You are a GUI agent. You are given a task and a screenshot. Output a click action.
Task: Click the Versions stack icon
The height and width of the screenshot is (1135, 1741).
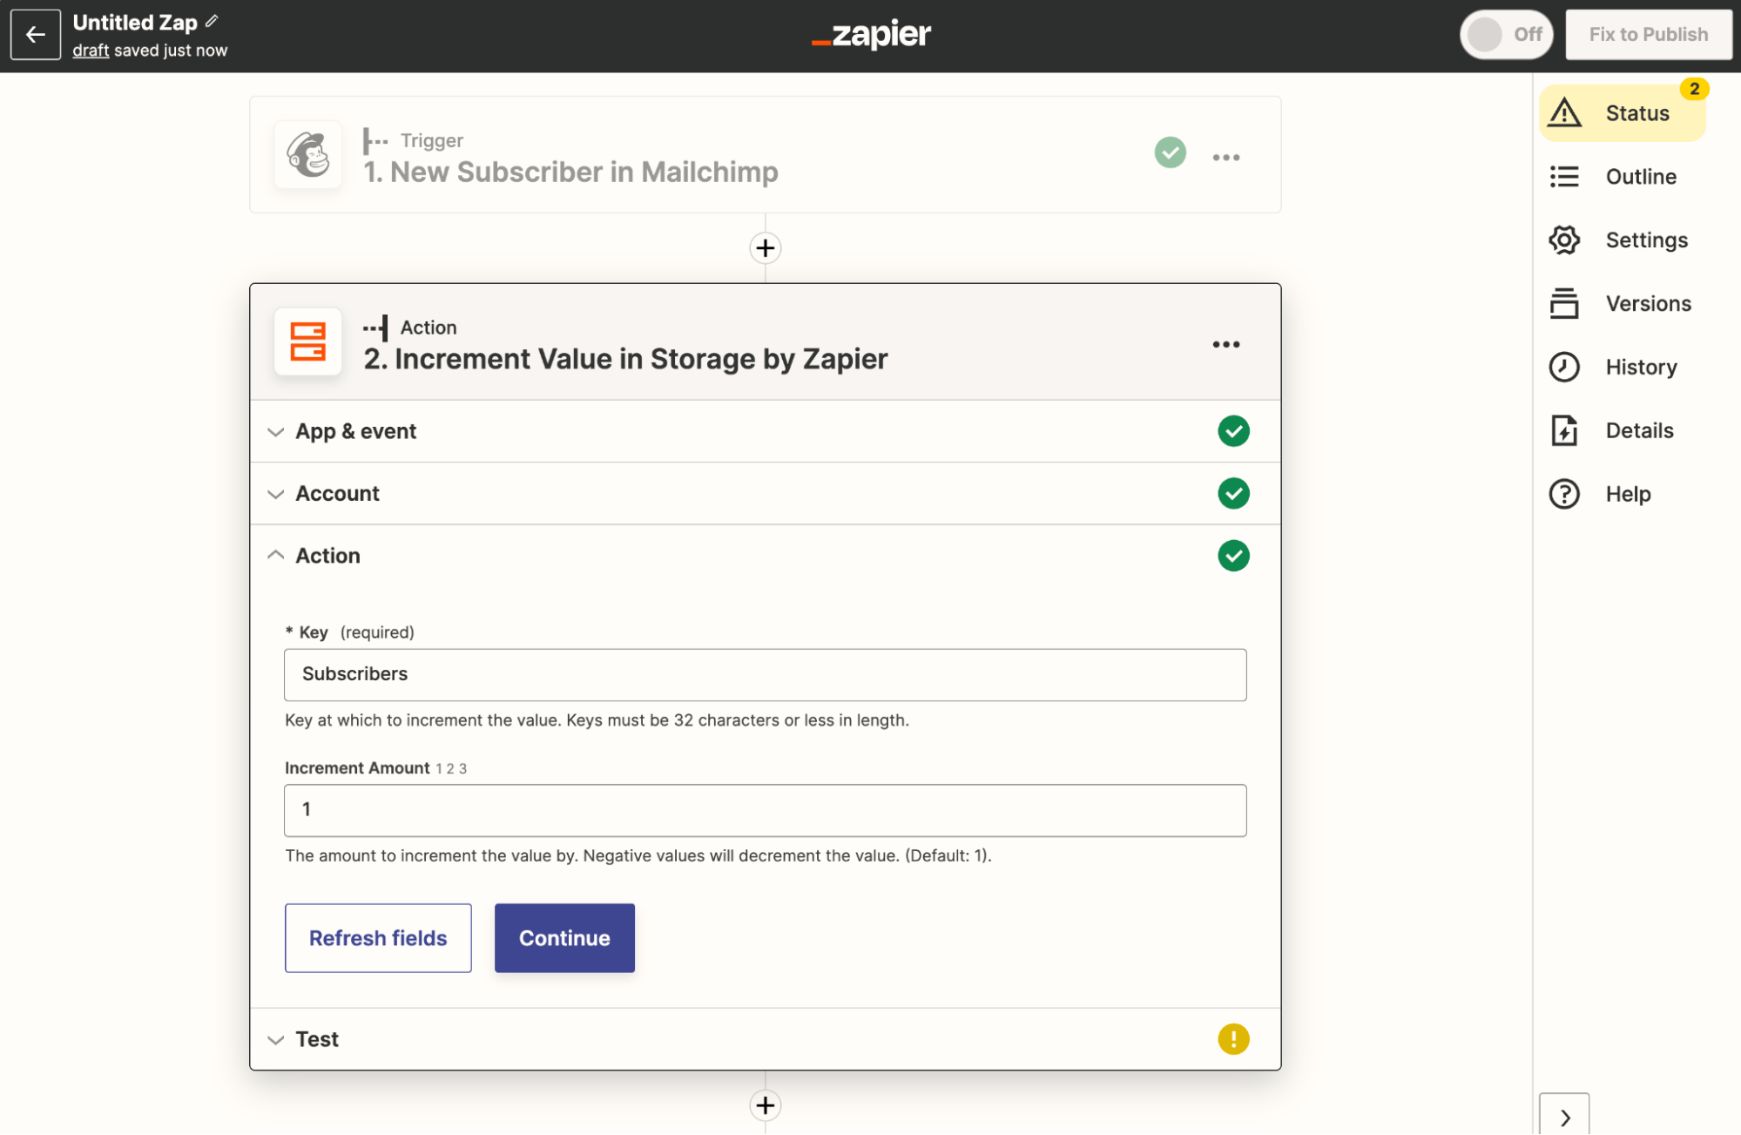[1564, 304]
